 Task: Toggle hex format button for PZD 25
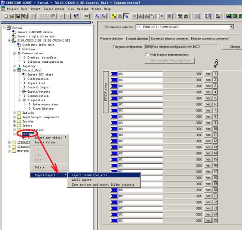(x=208, y=220)
